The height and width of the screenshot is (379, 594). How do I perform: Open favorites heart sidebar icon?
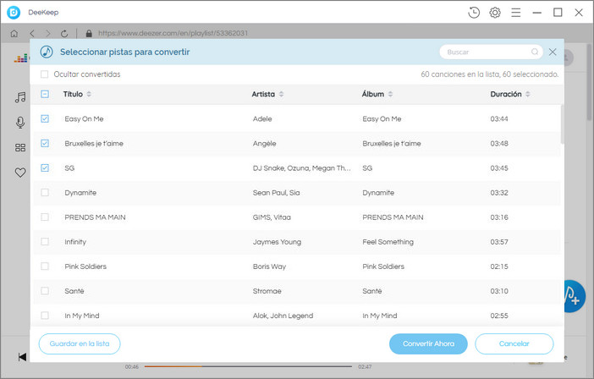pos(20,173)
